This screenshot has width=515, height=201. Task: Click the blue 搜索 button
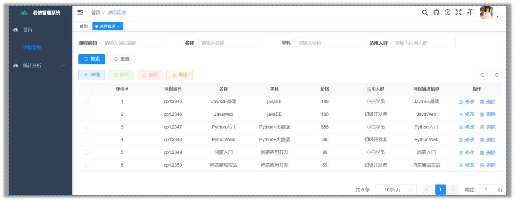pos(92,59)
